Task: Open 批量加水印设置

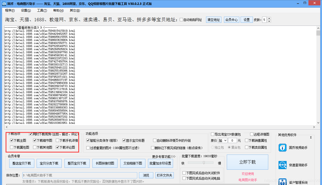Action: point(160,163)
